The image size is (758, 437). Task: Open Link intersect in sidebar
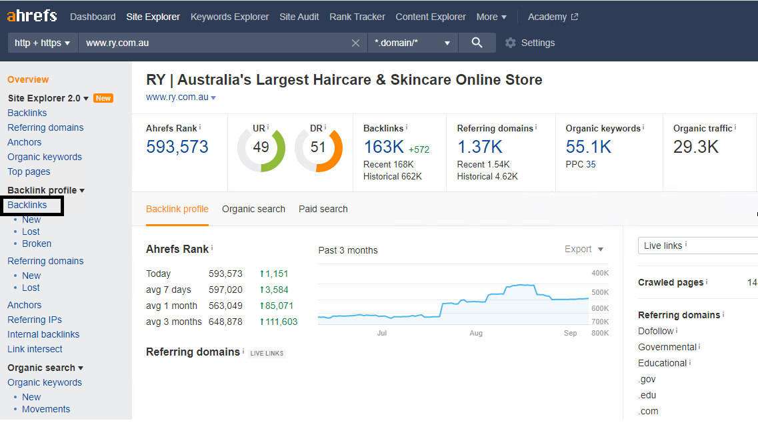[x=35, y=350]
